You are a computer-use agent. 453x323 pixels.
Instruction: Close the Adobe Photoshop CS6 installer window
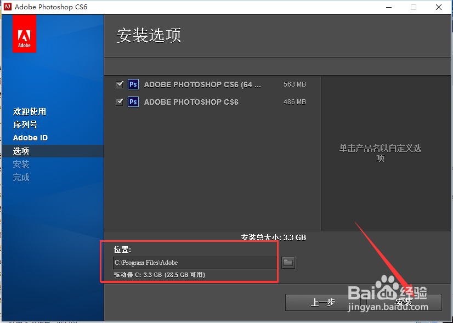click(439, 7)
